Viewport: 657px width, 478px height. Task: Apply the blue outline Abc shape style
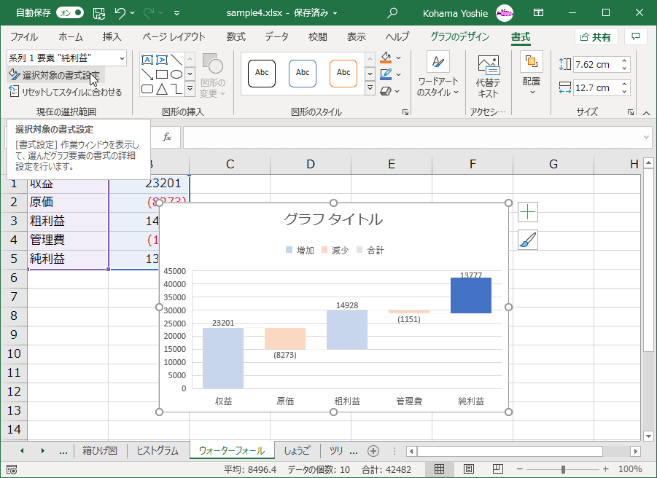[x=303, y=74]
